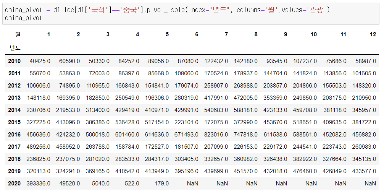Select row index 2010
384x190 pixels.
tap(15, 61)
